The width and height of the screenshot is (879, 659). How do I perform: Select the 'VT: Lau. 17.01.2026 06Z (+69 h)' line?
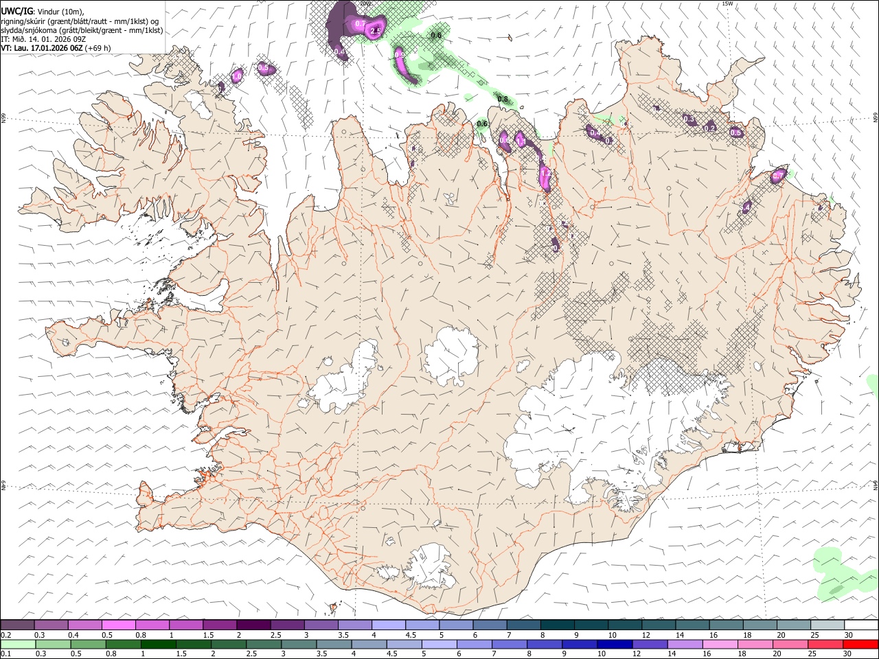click(x=56, y=48)
